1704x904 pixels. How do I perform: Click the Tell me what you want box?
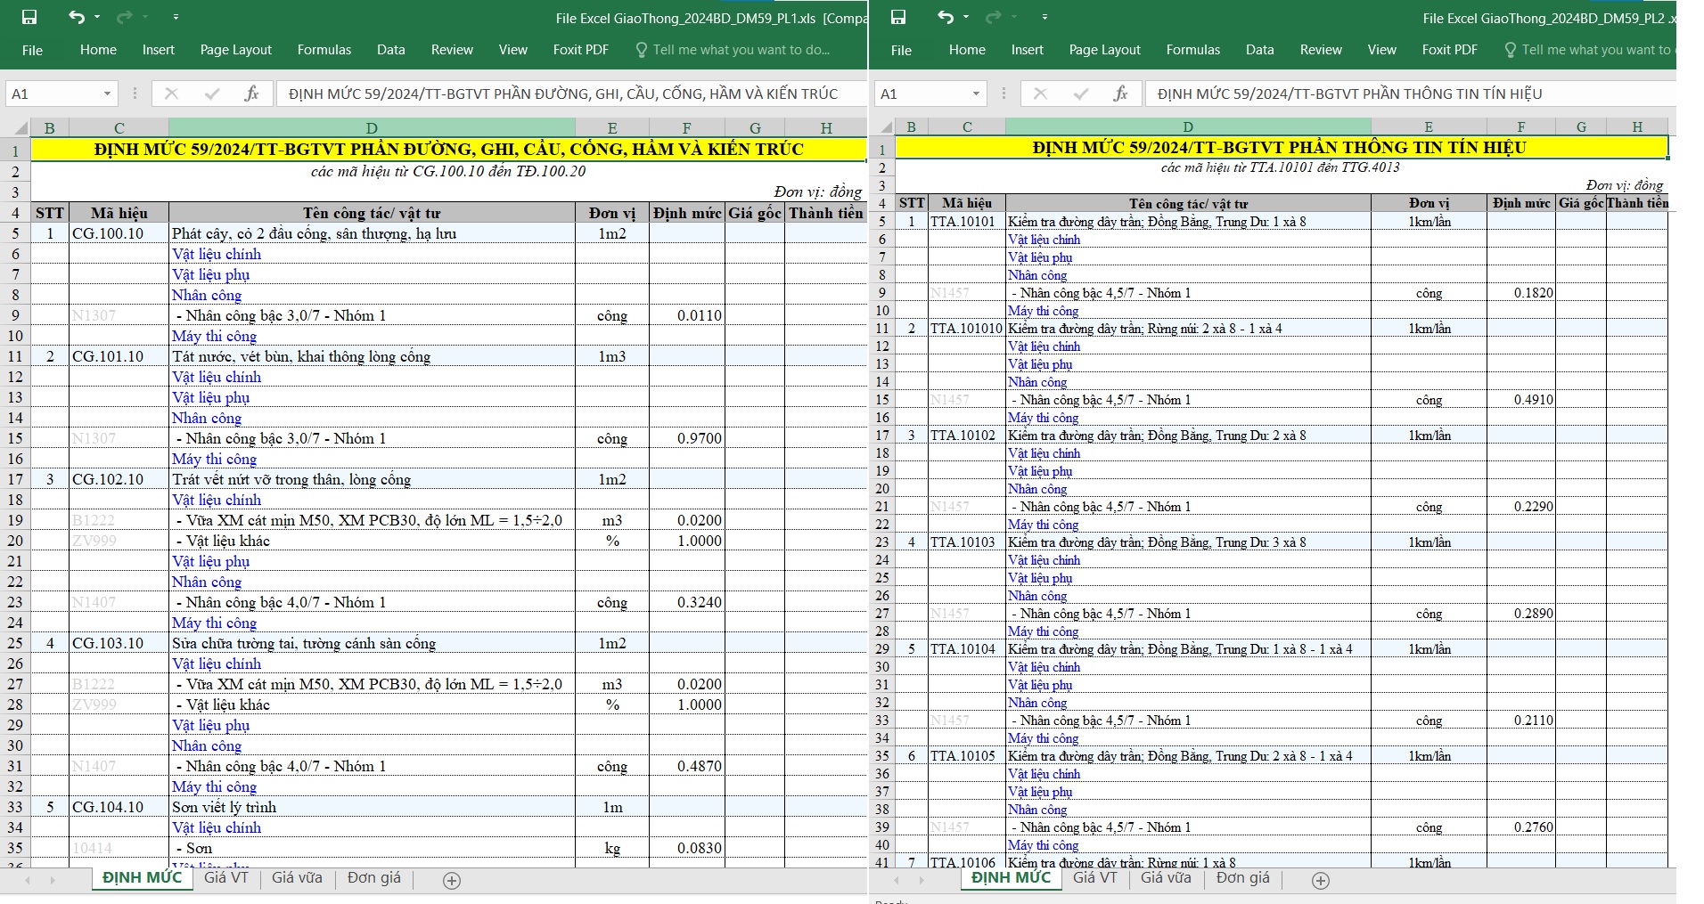tap(740, 50)
